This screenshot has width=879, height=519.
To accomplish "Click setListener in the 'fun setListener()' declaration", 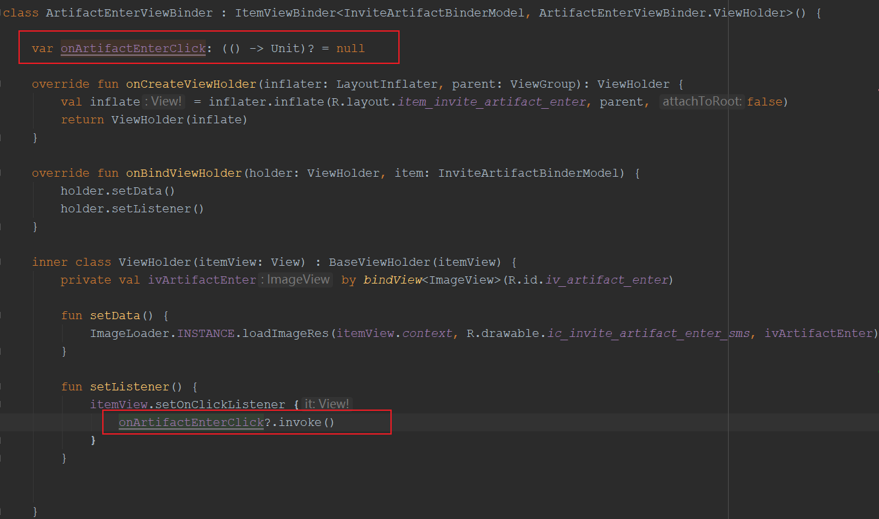I will [129, 386].
